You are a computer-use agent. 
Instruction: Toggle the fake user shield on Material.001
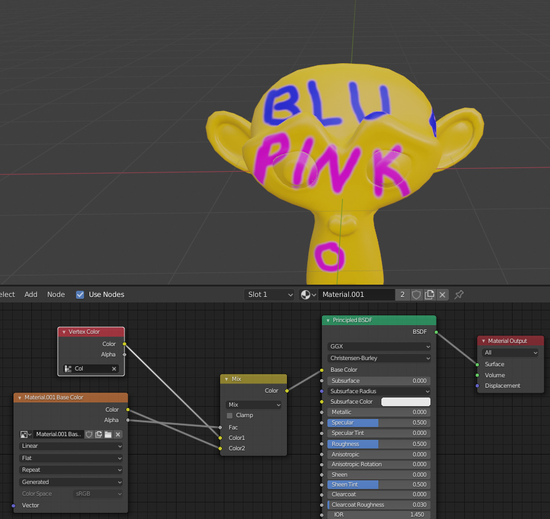[x=416, y=294]
